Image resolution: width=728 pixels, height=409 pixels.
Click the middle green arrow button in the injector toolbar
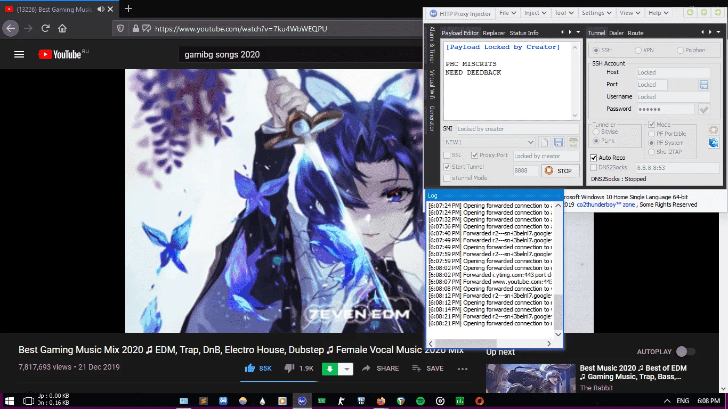pos(703,12)
